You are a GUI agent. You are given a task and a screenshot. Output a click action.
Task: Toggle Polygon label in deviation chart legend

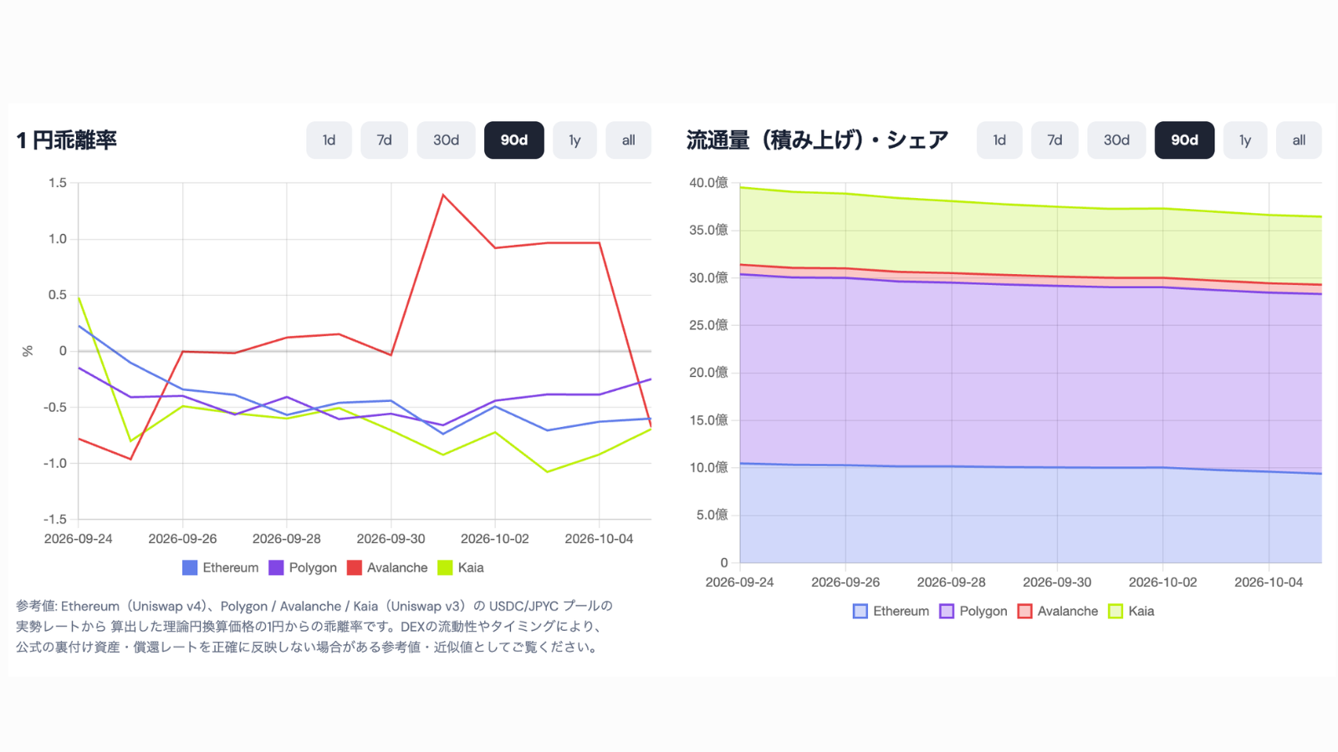point(313,568)
